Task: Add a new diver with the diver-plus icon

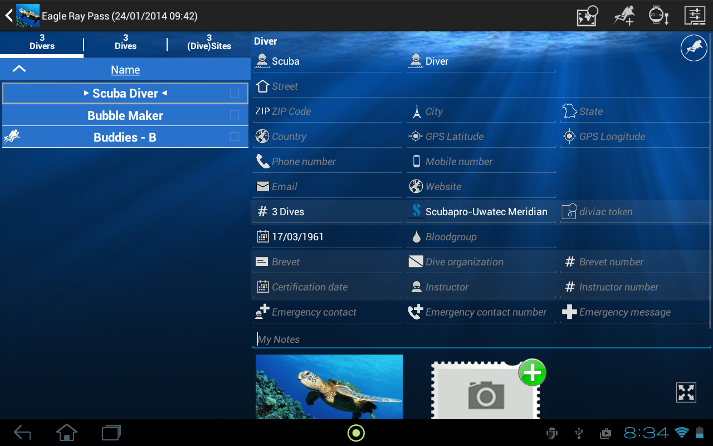Action: [x=624, y=16]
